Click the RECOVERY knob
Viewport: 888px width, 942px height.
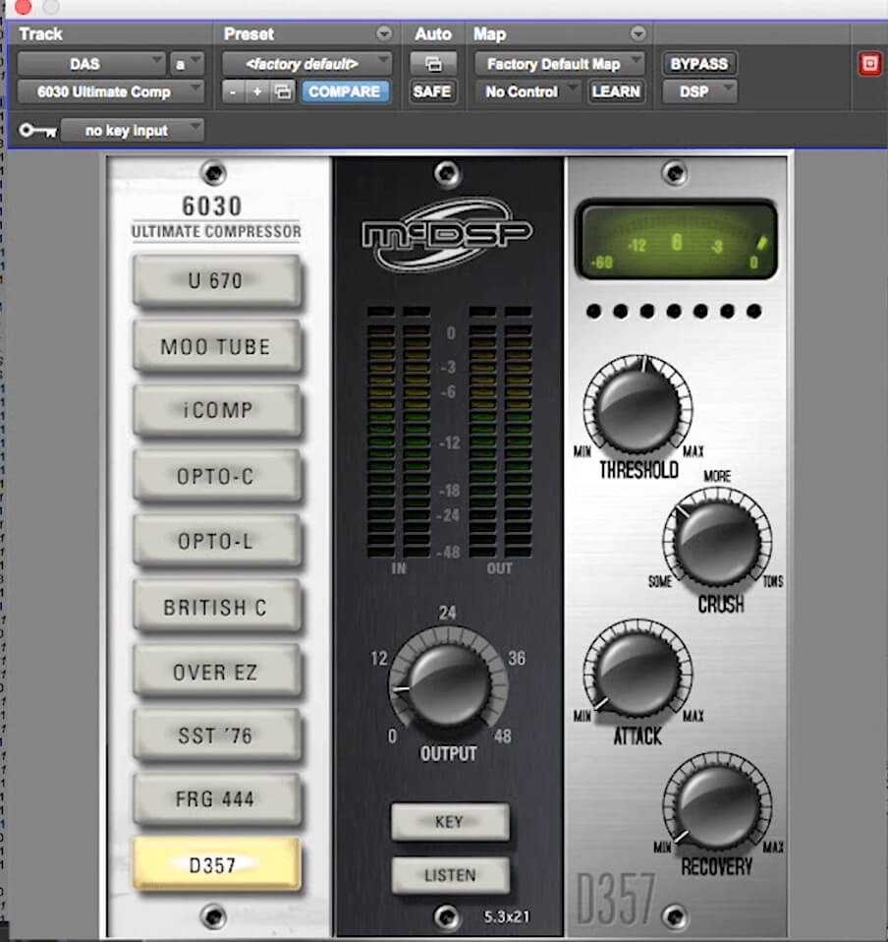click(x=718, y=805)
